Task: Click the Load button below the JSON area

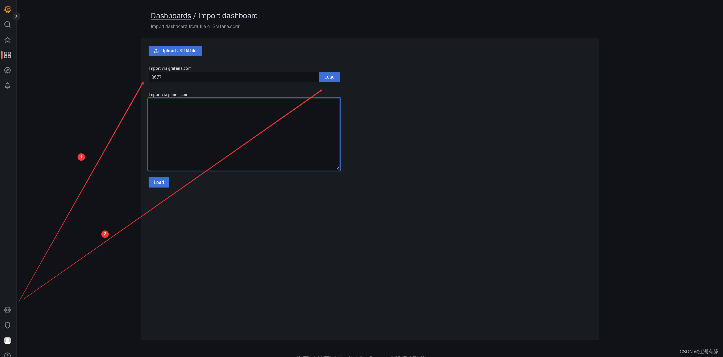Action: tap(159, 182)
